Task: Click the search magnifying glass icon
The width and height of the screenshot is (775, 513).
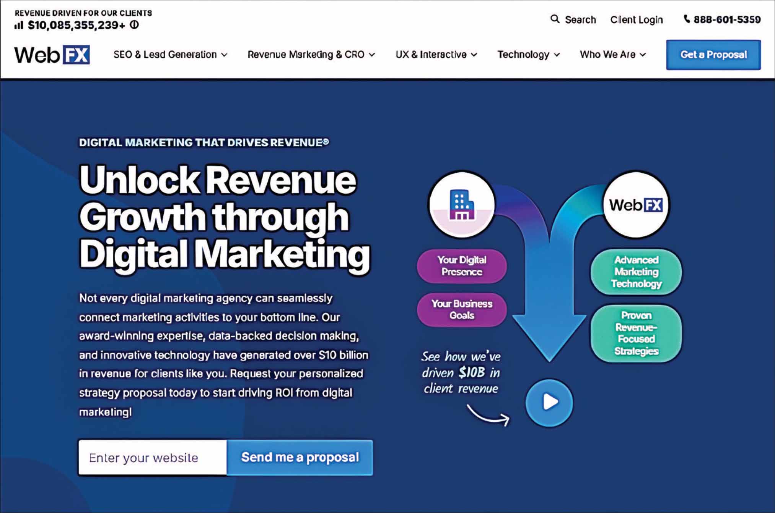Action: click(555, 19)
